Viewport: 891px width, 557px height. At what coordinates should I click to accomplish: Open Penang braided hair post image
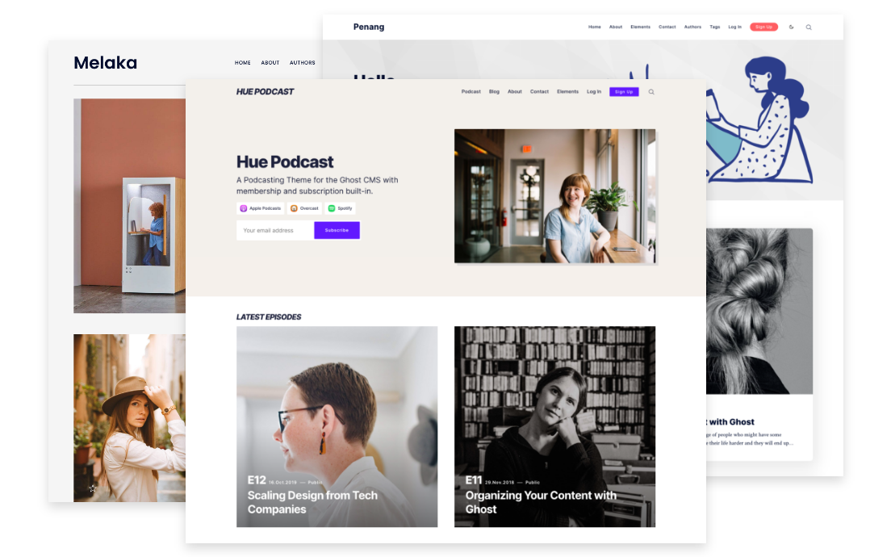point(759,312)
